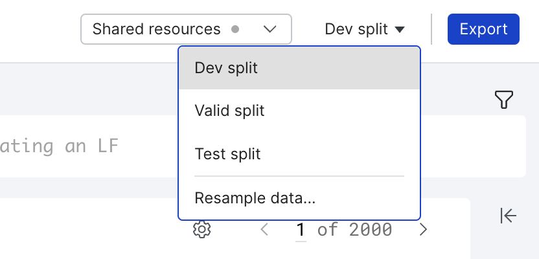Switch to Test split in the menu
The width and height of the screenshot is (539, 259).
pos(299,153)
